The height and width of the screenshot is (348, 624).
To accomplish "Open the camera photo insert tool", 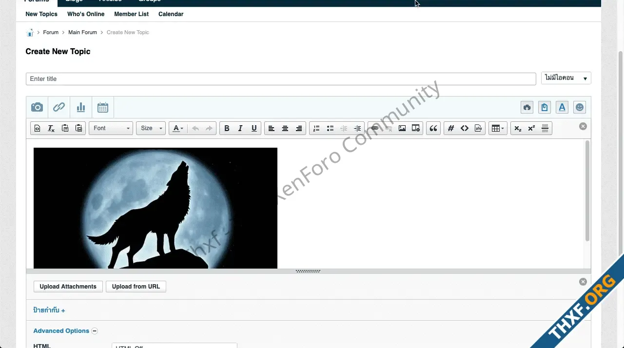I will (37, 107).
